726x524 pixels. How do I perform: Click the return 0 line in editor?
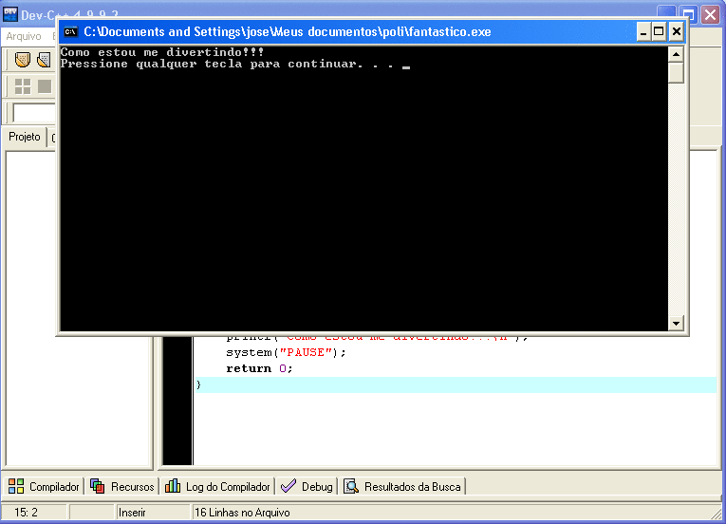259,368
